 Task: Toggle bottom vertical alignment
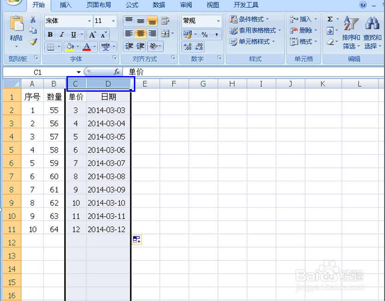pos(152,21)
